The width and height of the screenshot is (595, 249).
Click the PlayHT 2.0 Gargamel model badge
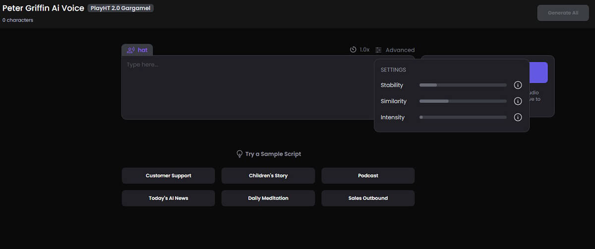coord(120,8)
